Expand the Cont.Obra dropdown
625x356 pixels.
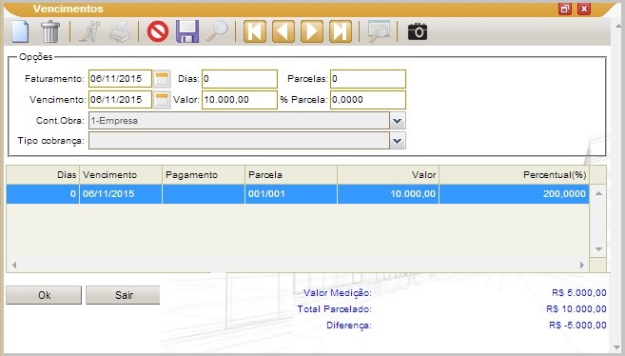pyautogui.click(x=398, y=120)
